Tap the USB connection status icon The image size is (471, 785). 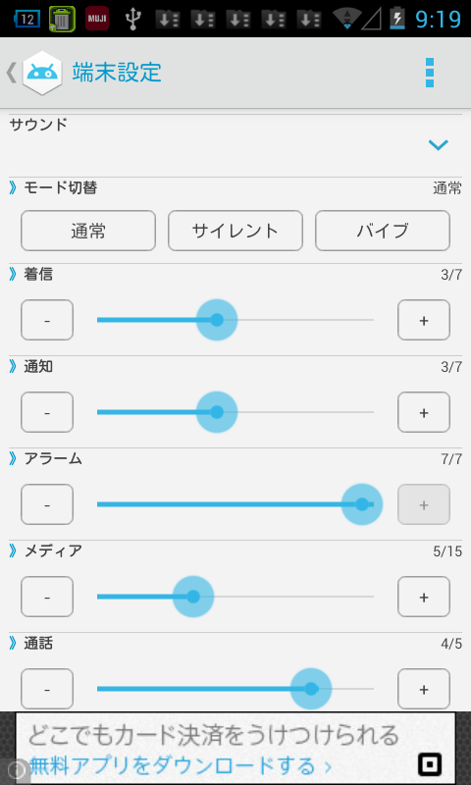pos(132,19)
